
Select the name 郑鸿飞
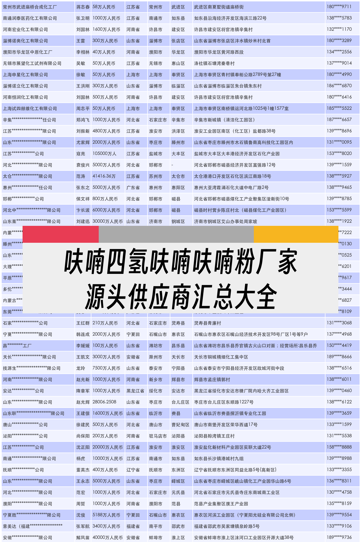(x=83, y=120)
